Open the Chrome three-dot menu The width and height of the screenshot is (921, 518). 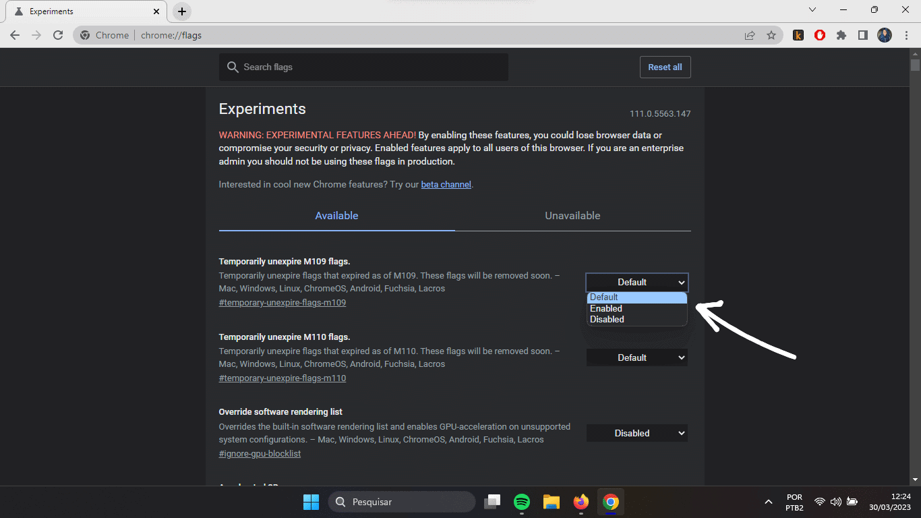[906, 35]
